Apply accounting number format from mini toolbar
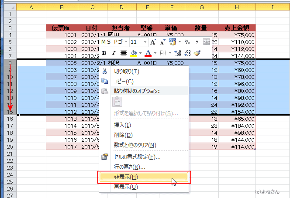The width and height of the screenshot is (290, 198). coord(173,42)
